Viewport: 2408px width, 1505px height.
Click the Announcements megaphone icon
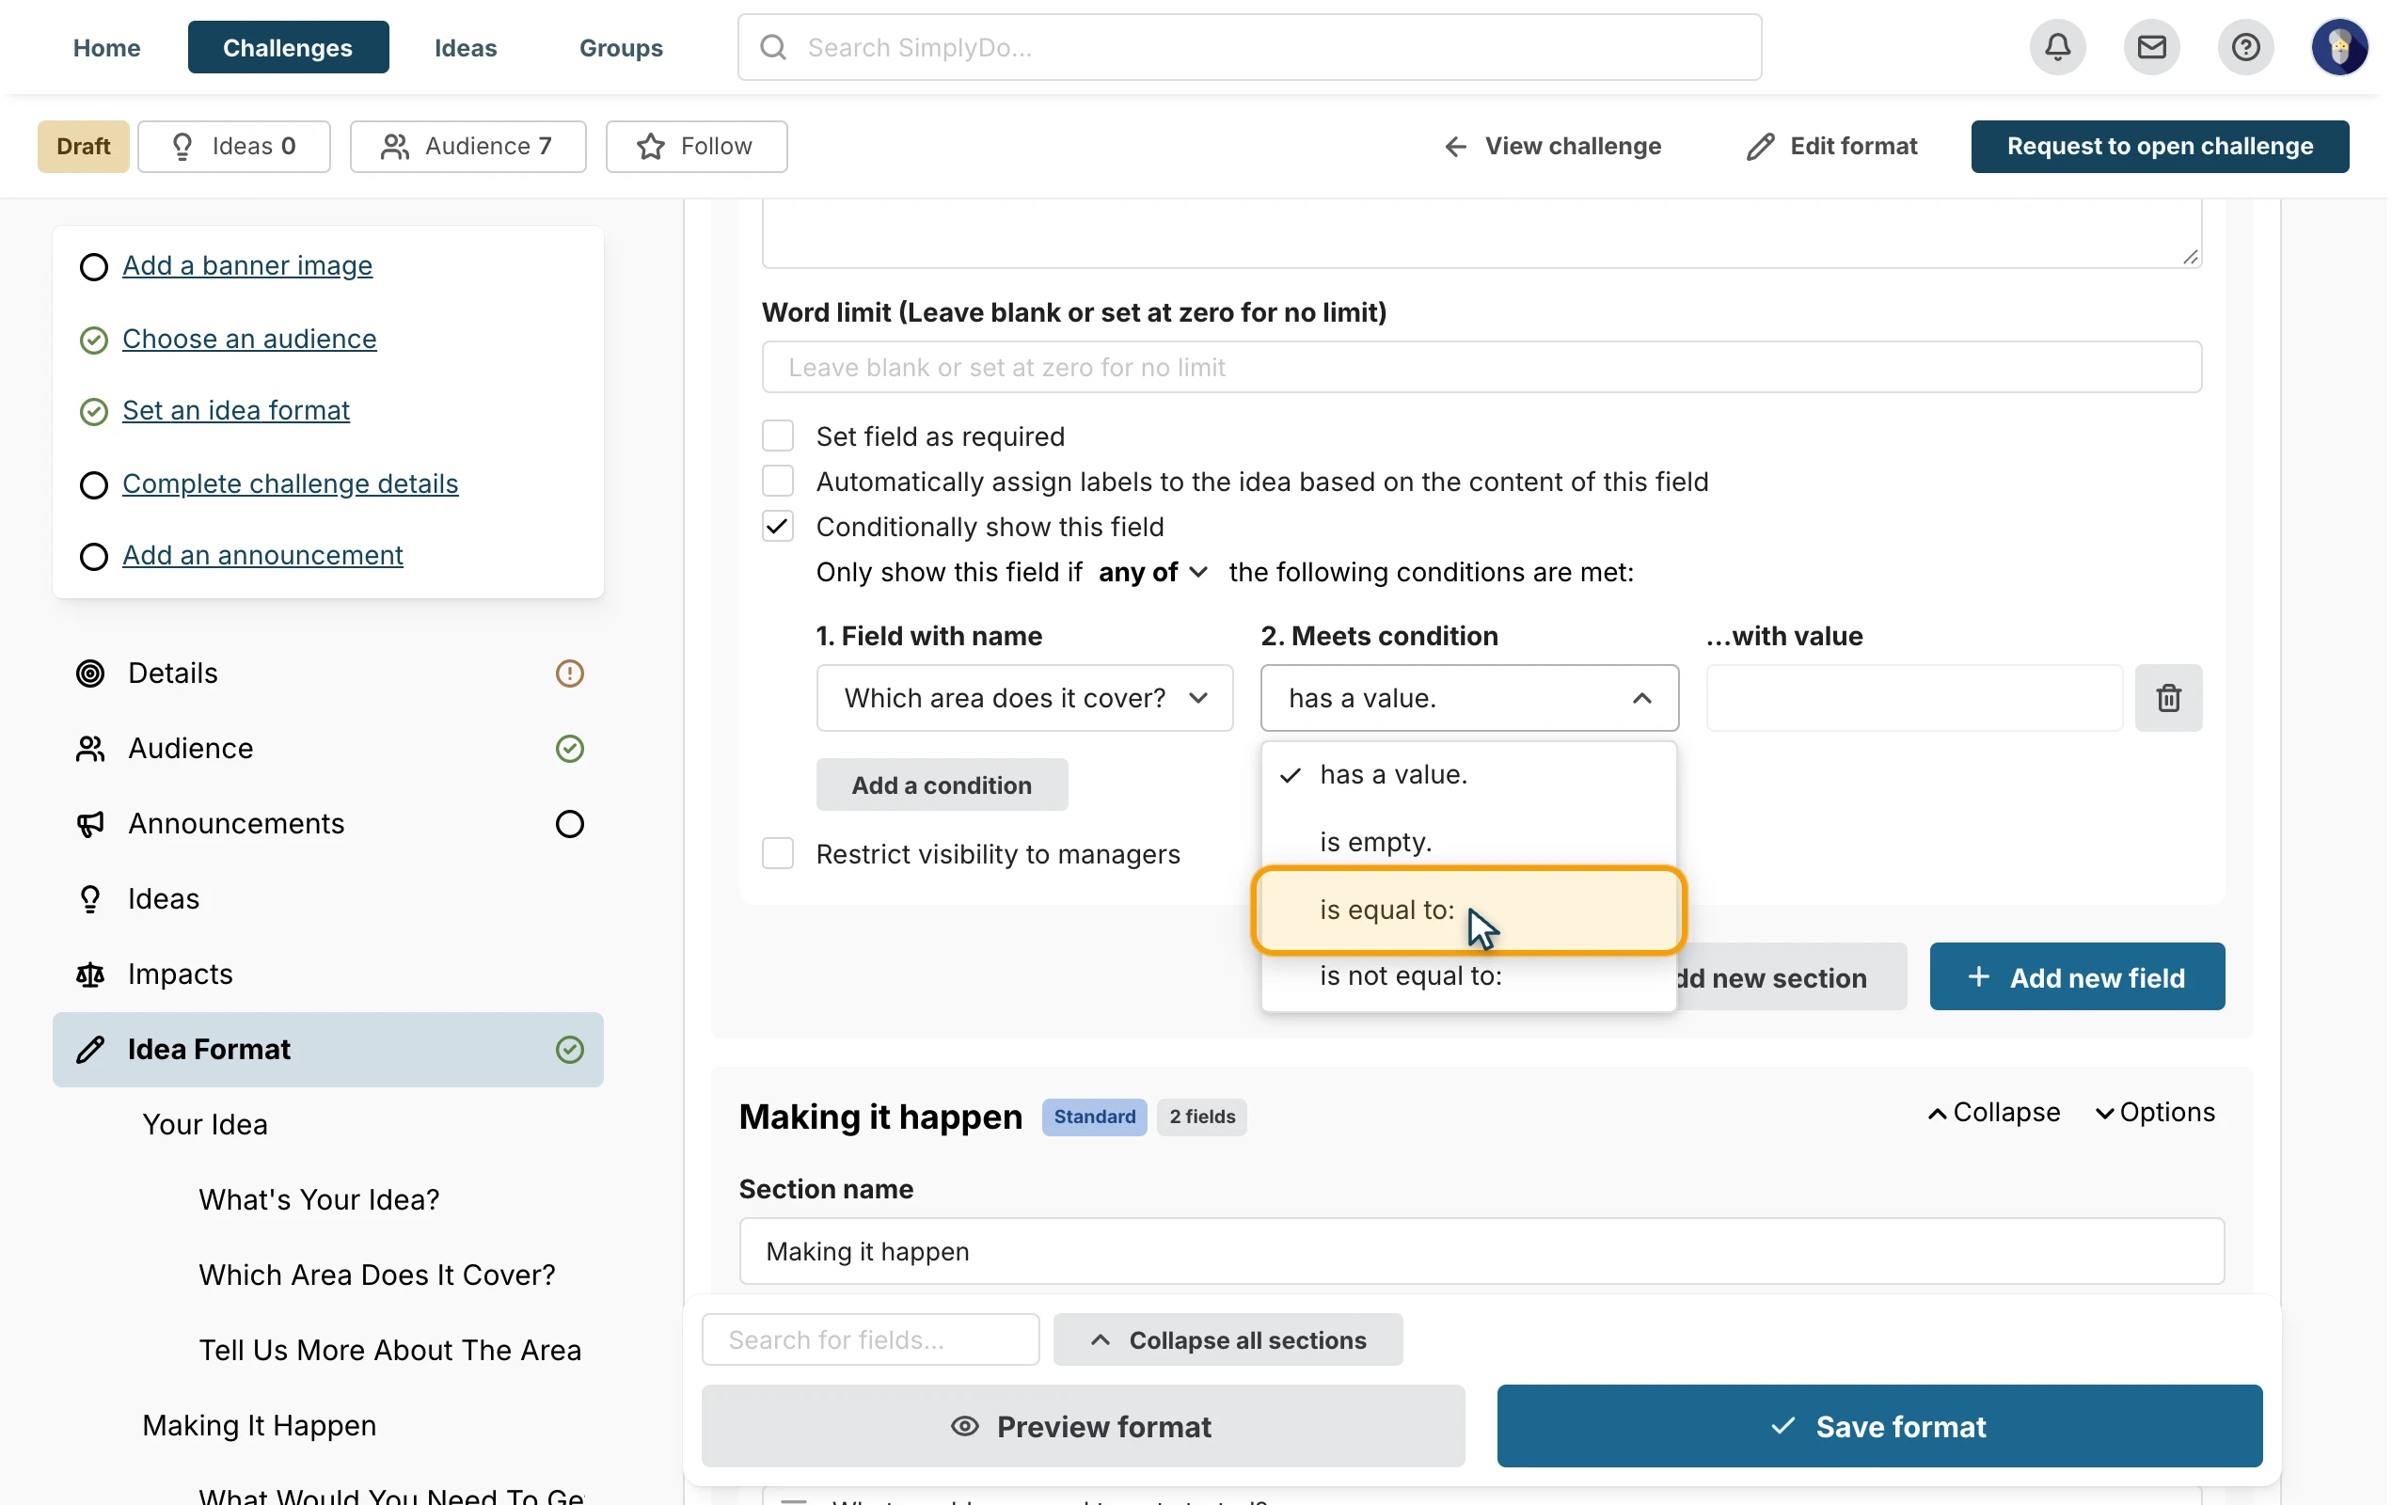pyautogui.click(x=90, y=824)
